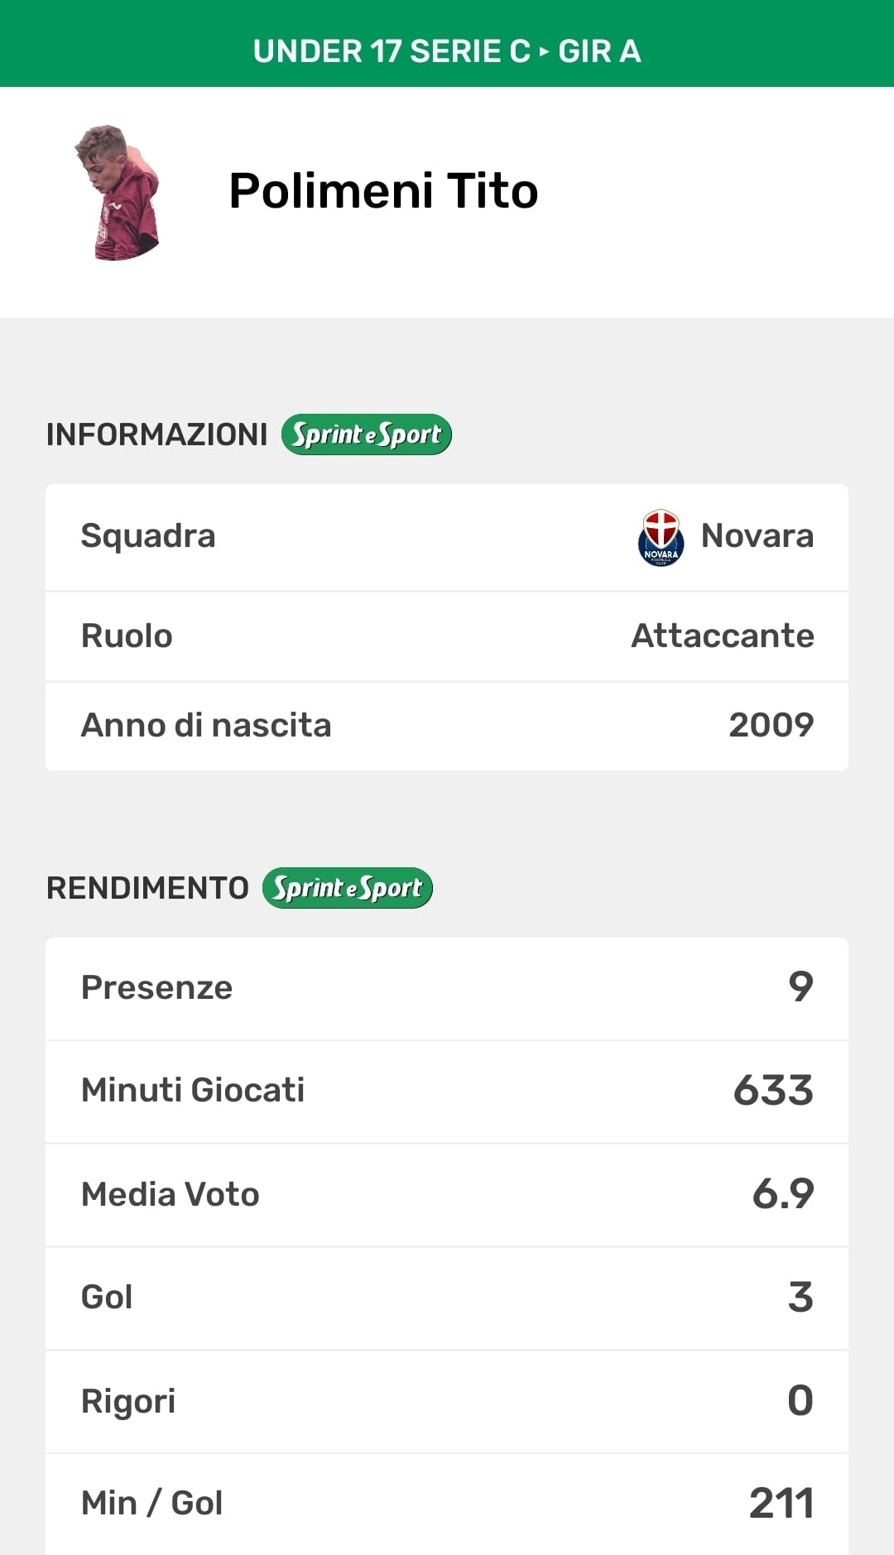The width and height of the screenshot is (894, 1555).
Task: Go to GIR A group page
Action: tap(599, 51)
